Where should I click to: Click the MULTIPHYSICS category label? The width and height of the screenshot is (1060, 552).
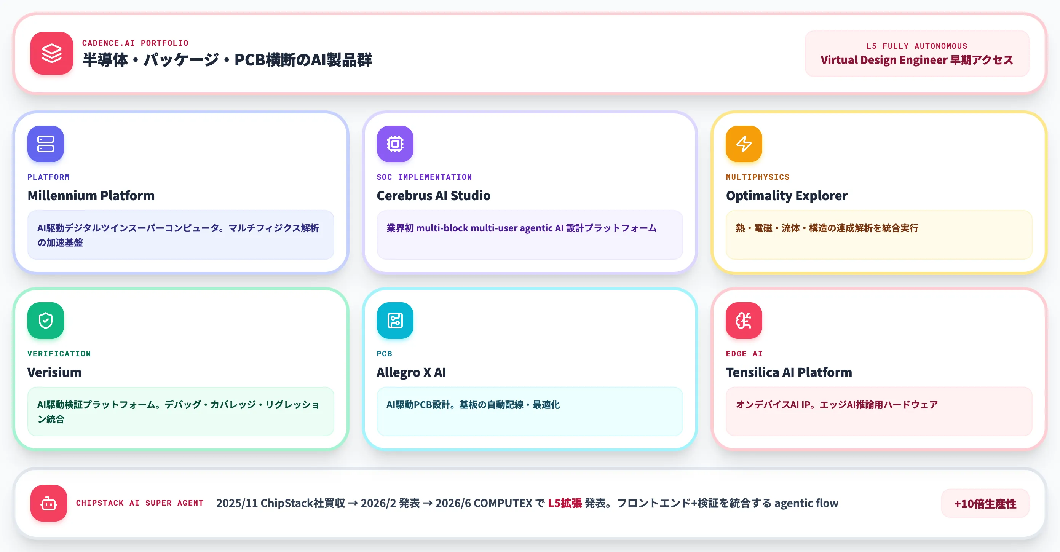coord(758,177)
